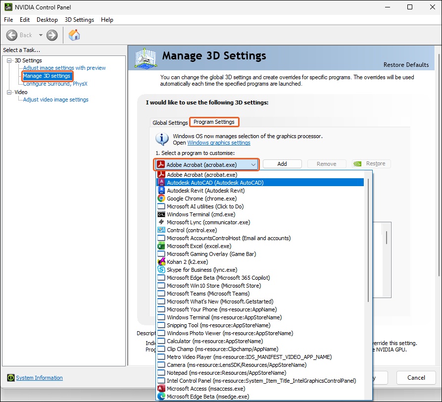Open the File menu
The width and height of the screenshot is (442, 402).
[8, 20]
